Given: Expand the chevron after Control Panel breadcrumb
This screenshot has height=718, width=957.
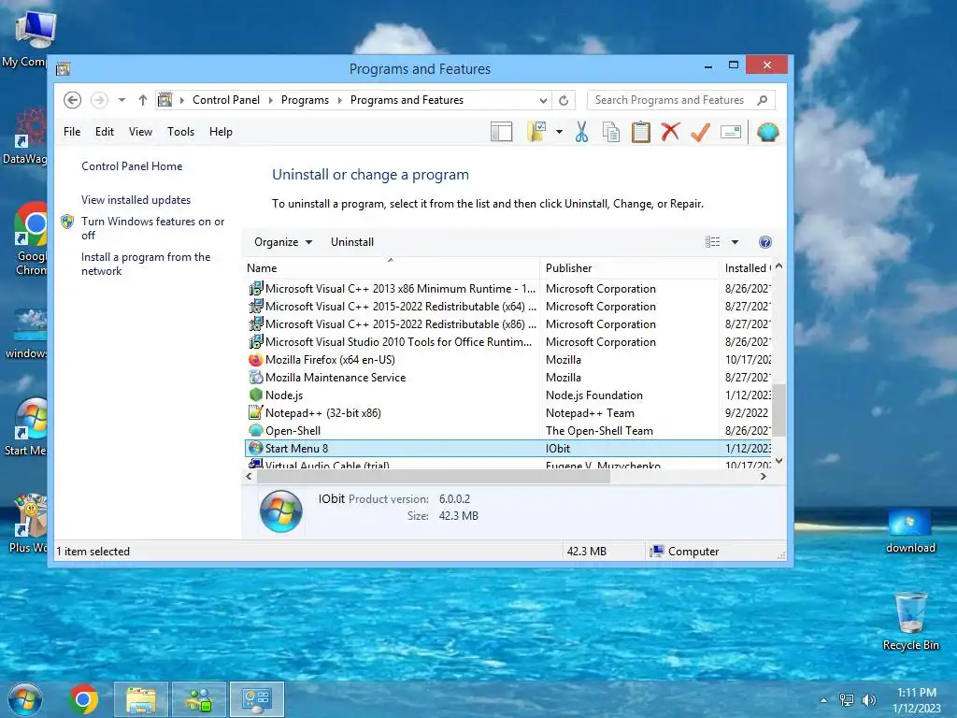Looking at the screenshot, I should click(x=271, y=100).
